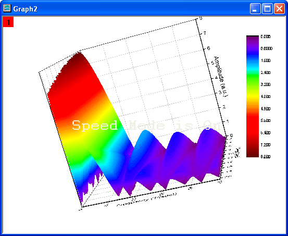This screenshot has width=288, height=236.
Task: Click the color scale legend bar
Action: [253, 96]
